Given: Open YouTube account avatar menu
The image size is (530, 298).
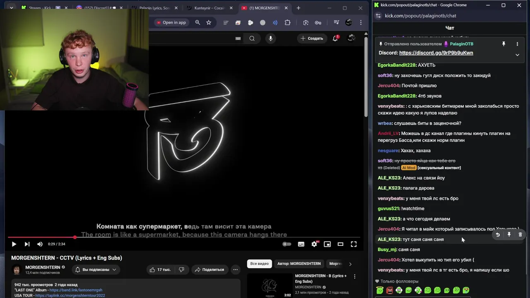Looking at the screenshot, I should pyautogui.click(x=351, y=38).
